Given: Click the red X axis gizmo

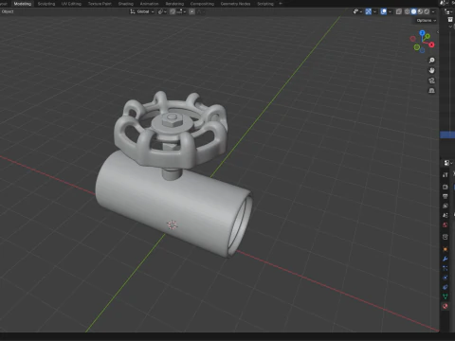Looking at the screenshot, I should (432, 45).
